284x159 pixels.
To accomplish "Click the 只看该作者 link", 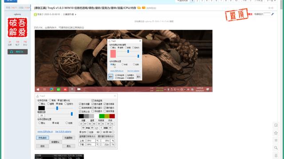I will tap(68, 15).
